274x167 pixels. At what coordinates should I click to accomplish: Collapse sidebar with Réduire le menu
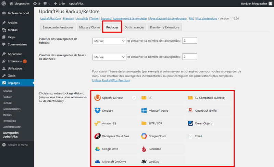(15, 145)
